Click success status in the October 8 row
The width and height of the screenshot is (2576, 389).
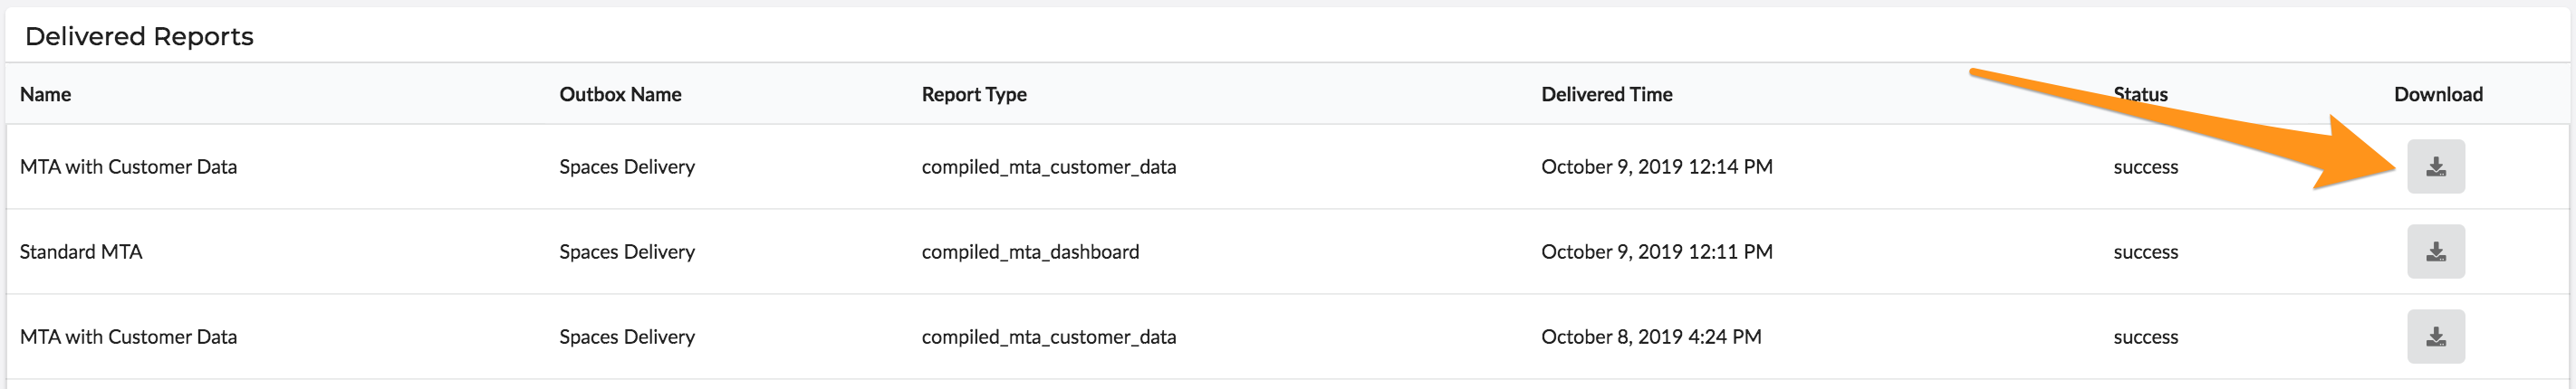point(2146,337)
